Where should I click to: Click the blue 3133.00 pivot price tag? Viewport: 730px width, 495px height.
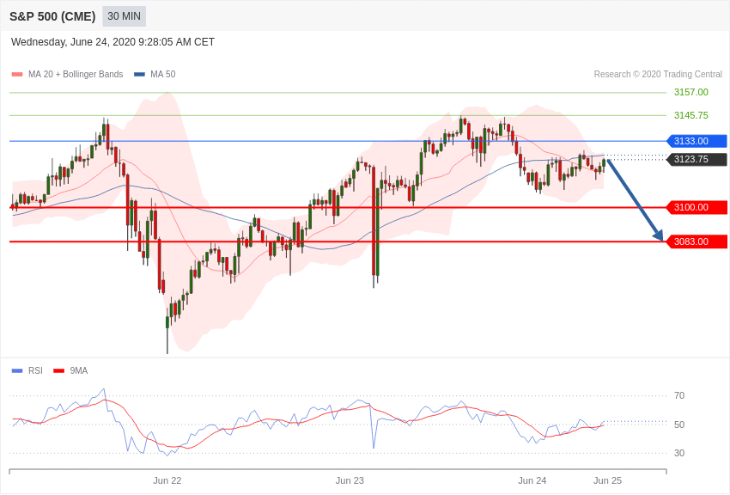(x=697, y=141)
